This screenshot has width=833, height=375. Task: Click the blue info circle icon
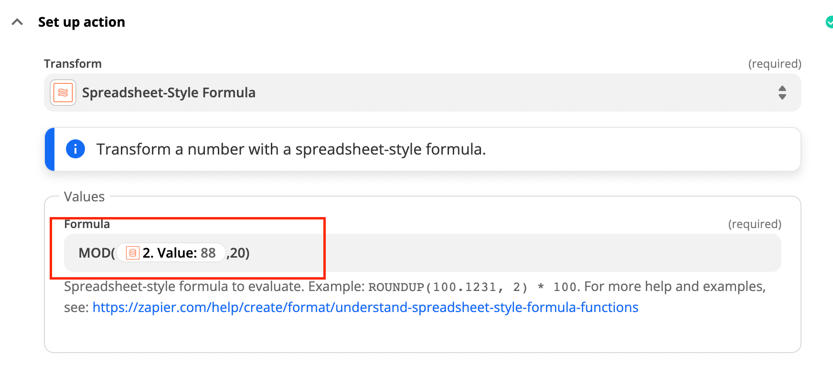[x=75, y=149]
